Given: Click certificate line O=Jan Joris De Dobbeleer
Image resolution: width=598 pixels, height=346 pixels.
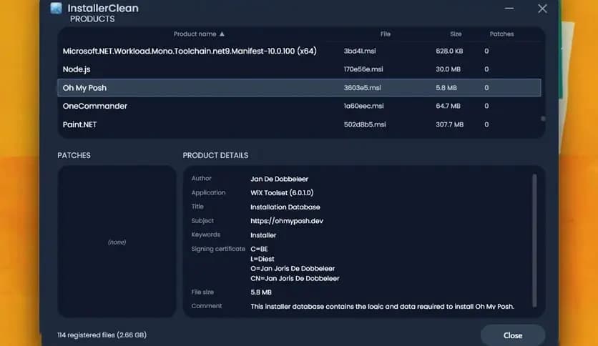Looking at the screenshot, I should click(293, 269).
